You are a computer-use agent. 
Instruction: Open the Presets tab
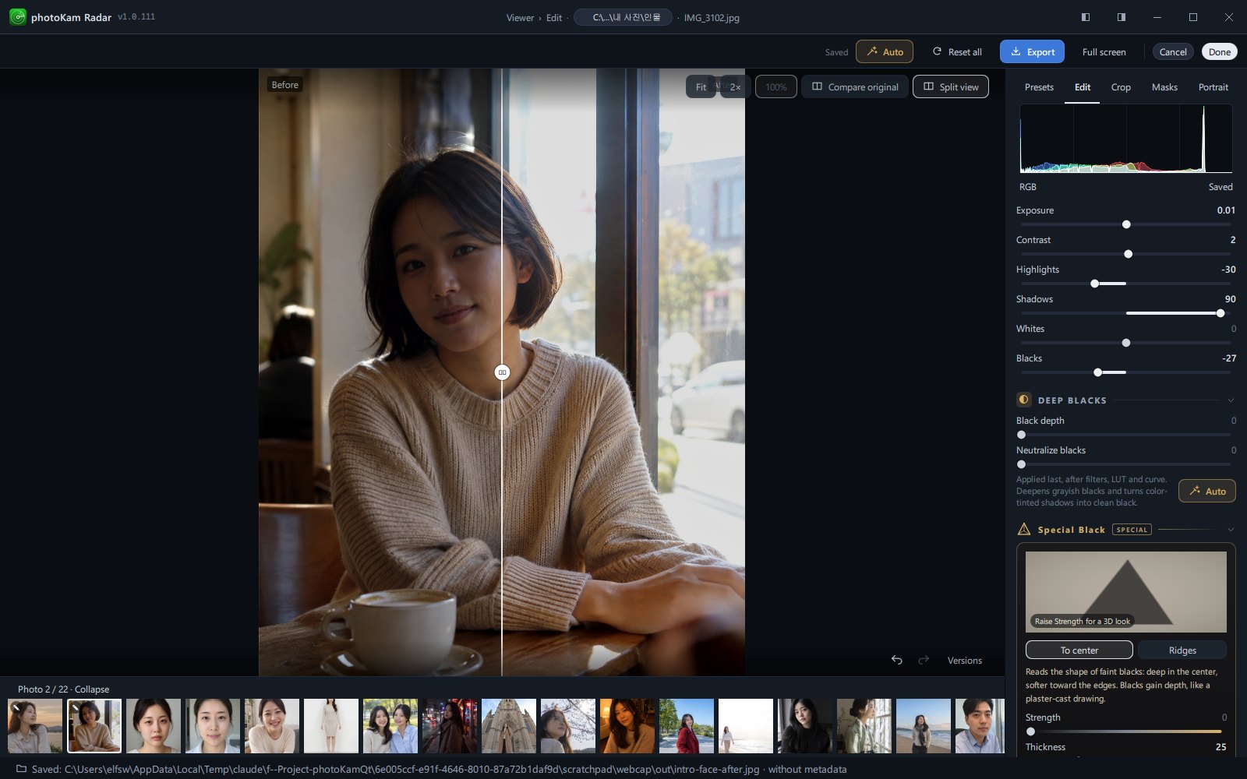click(1039, 87)
